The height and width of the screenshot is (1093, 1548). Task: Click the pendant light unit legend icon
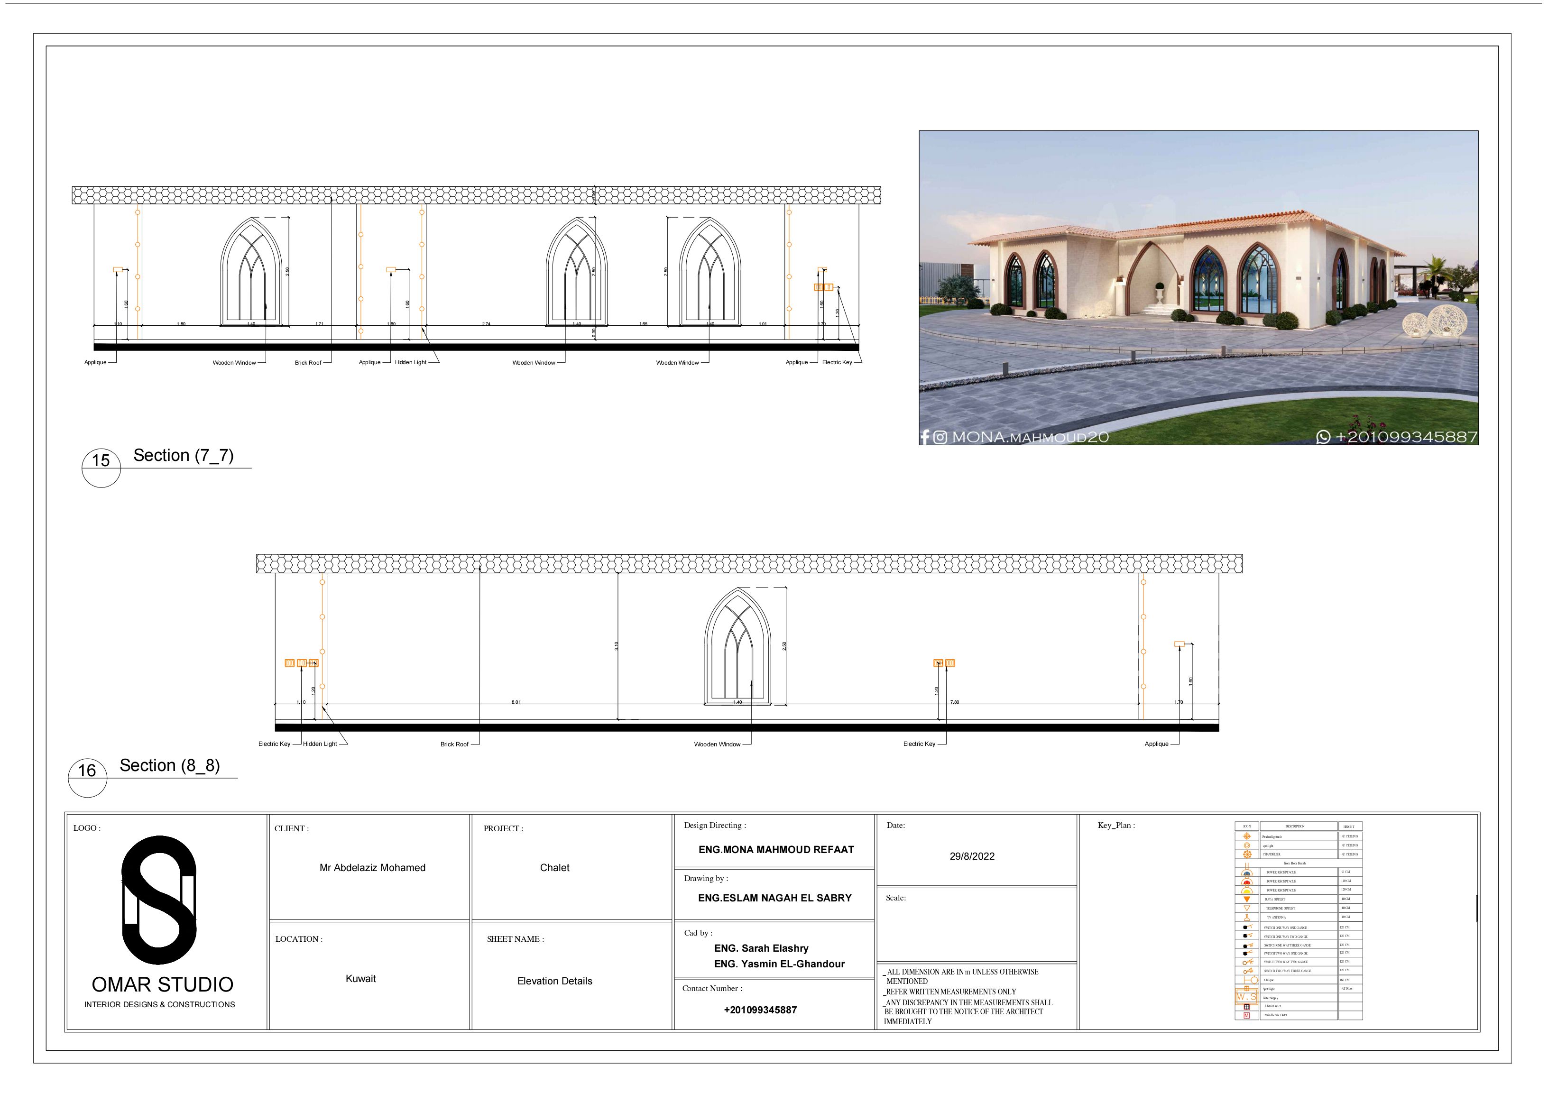click(x=1247, y=836)
